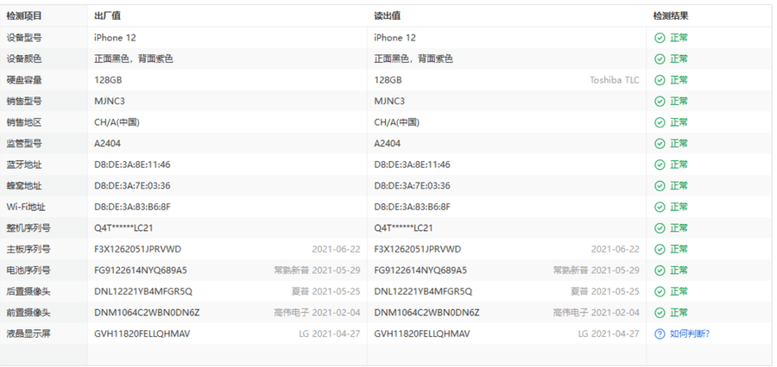The image size is (777, 367).
Task: Click factory mainboard serial F3X1262051JPRVWD
Action: [138, 249]
